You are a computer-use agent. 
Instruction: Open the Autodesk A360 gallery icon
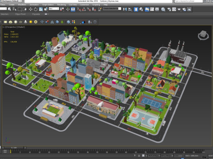[x=189, y=9]
